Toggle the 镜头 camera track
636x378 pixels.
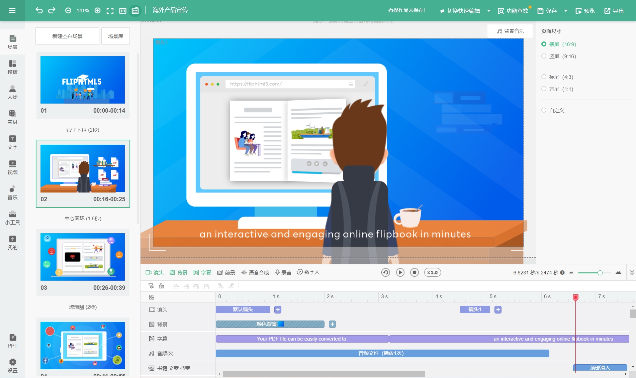tap(155, 272)
